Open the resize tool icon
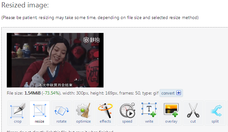Viewport: 228px width, 132px height. pos(40,110)
